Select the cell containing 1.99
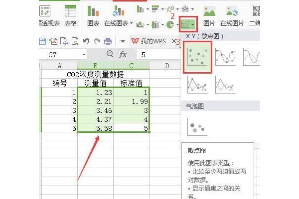 point(131,101)
